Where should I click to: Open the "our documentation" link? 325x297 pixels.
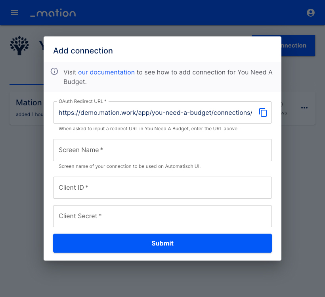tap(106, 72)
